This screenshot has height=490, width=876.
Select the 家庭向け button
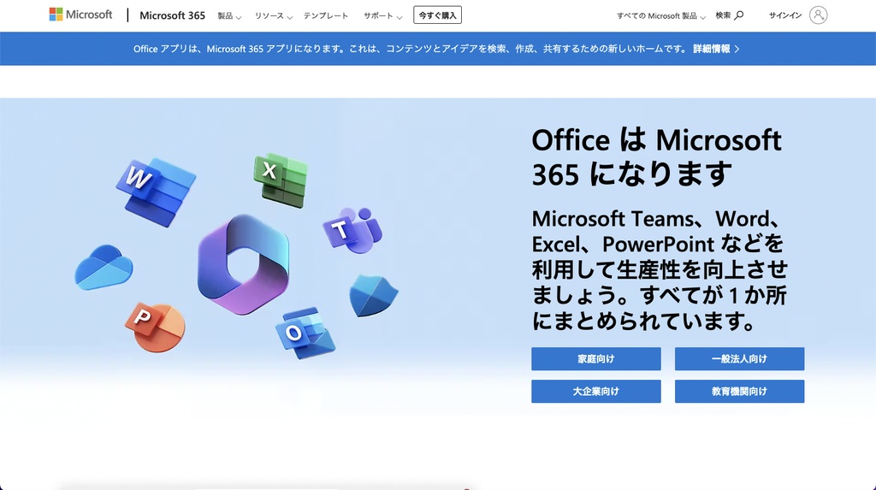(x=596, y=358)
